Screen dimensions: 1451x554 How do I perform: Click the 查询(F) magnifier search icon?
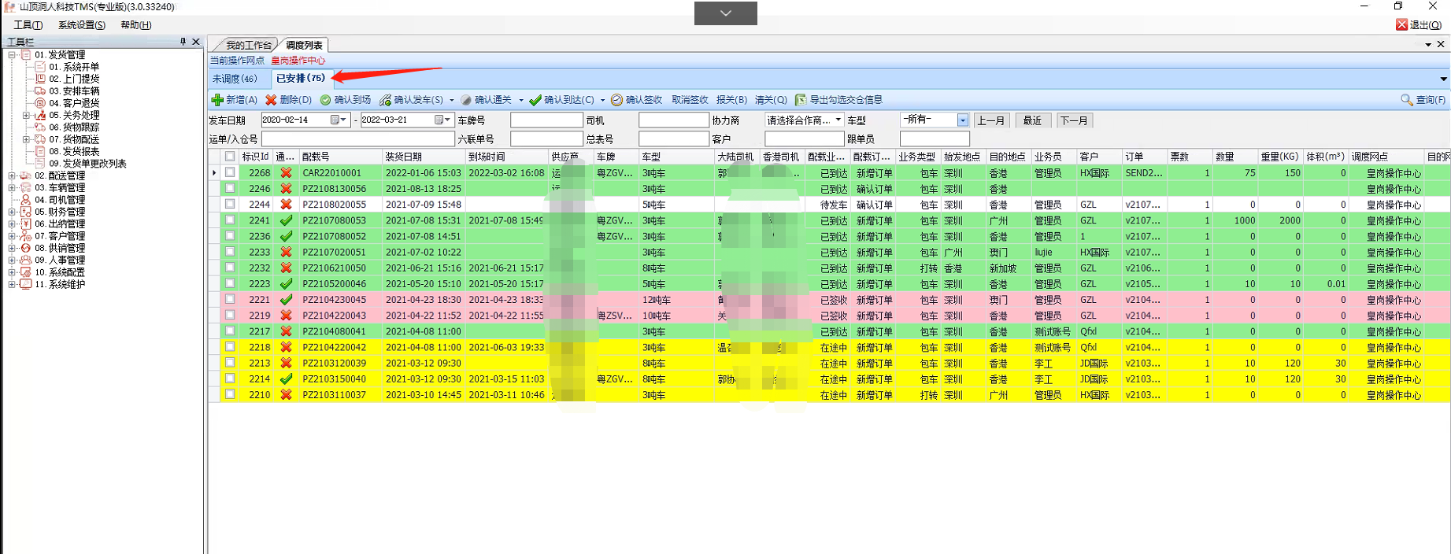(1406, 100)
